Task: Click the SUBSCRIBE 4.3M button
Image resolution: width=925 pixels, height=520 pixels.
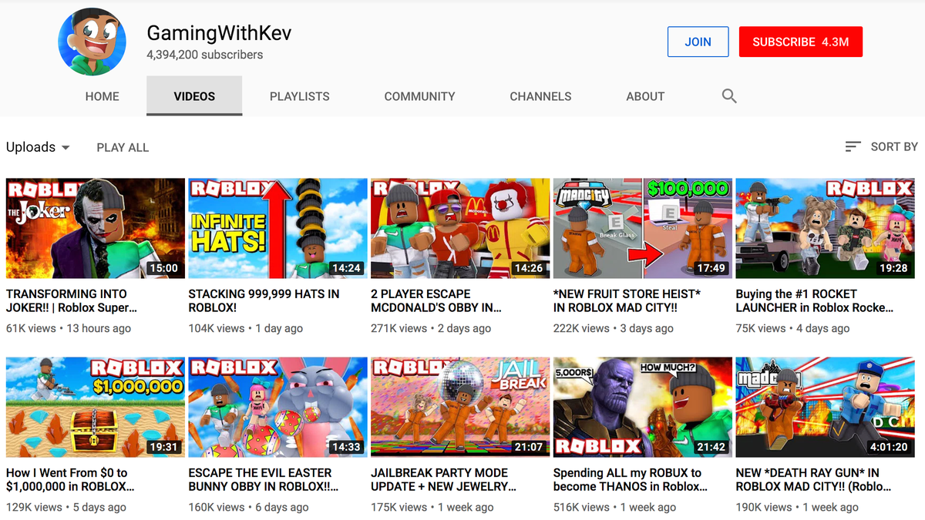Action: (x=801, y=42)
